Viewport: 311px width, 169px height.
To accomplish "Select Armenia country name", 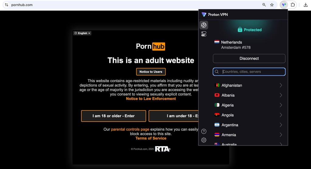I will 229,135.
